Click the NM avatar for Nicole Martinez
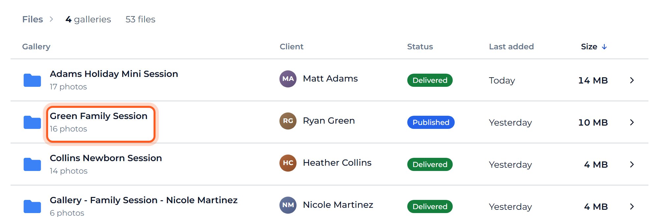This screenshot has height=217, width=659. [x=288, y=205]
